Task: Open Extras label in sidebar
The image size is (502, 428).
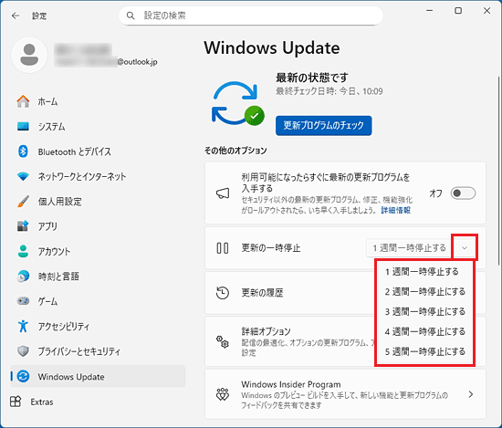Action: [x=42, y=402]
